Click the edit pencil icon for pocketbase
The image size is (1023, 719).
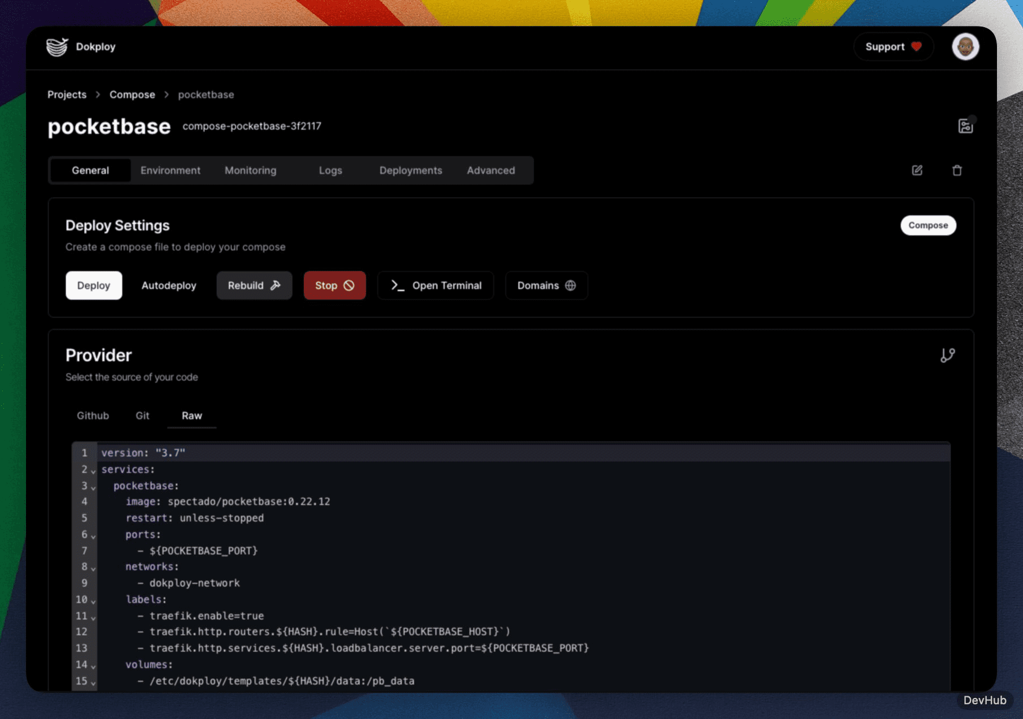917,170
